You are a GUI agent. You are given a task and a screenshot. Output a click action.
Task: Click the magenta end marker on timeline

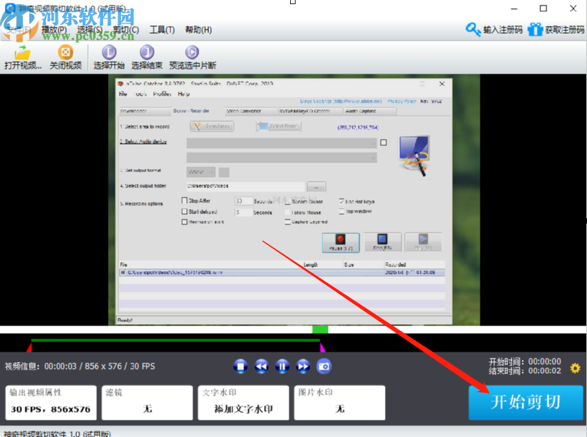322,348
